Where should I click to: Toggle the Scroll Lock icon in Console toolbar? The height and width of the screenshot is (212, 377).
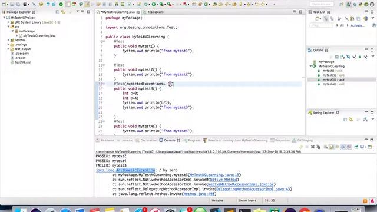(x=331, y=147)
